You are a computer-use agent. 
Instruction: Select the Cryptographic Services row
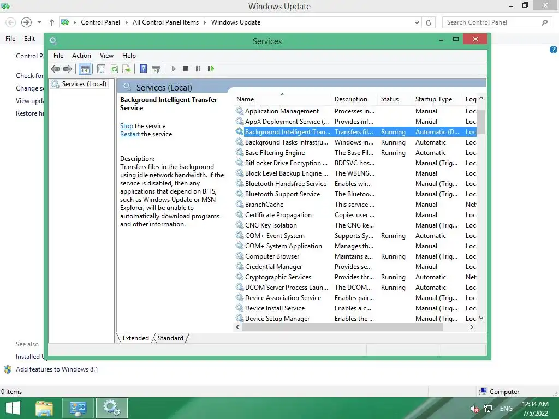point(355,277)
